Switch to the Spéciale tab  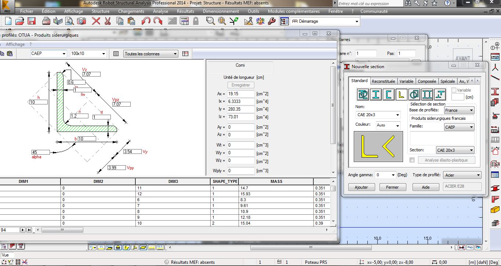(x=447, y=81)
